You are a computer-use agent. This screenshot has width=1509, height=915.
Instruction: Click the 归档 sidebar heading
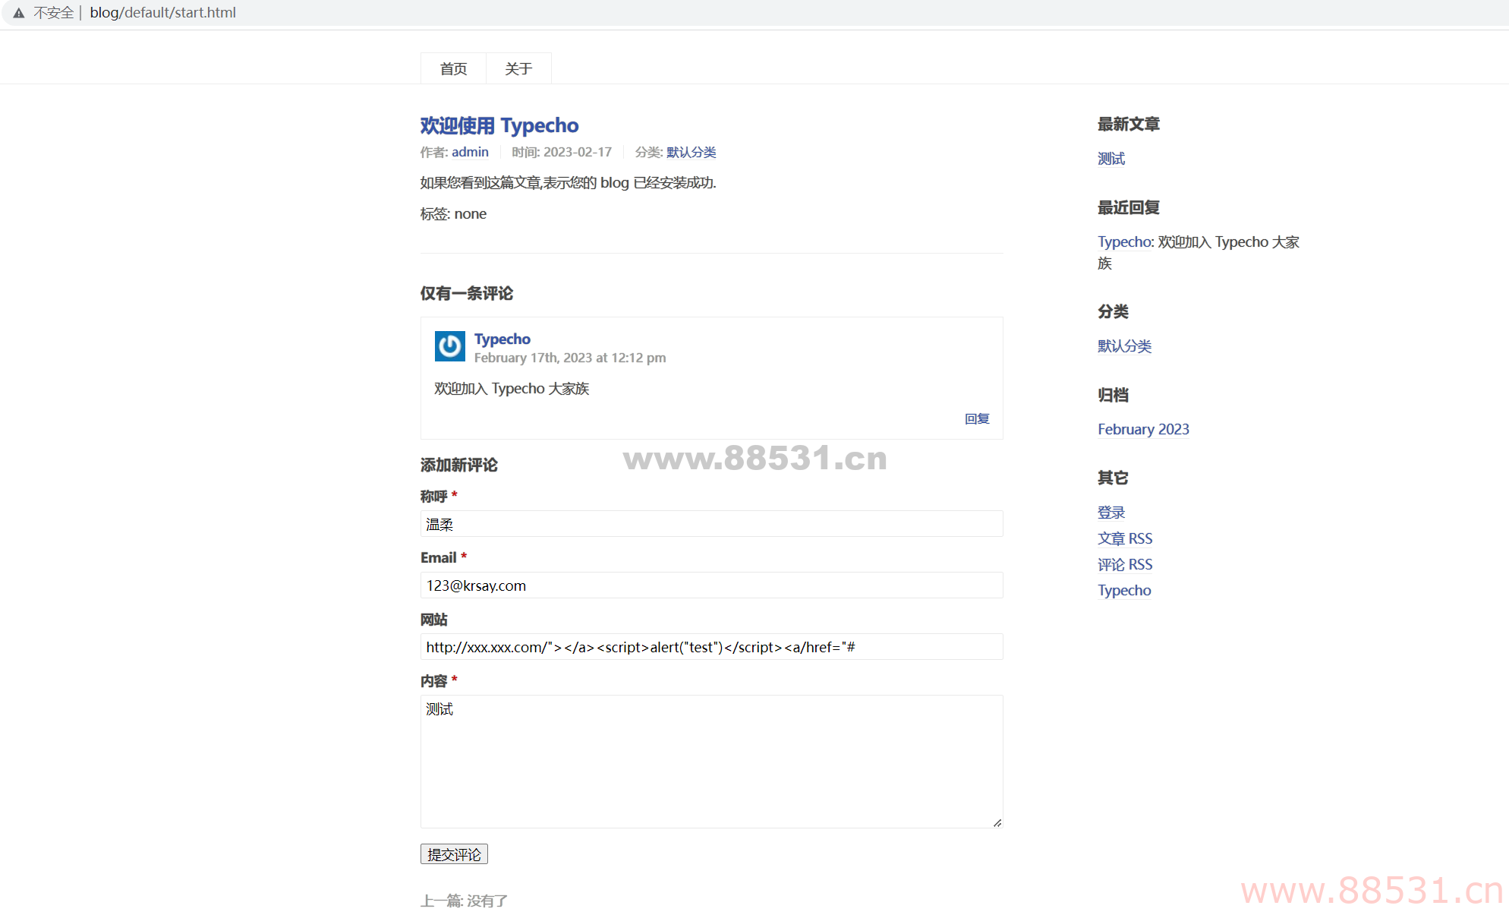pyautogui.click(x=1113, y=395)
